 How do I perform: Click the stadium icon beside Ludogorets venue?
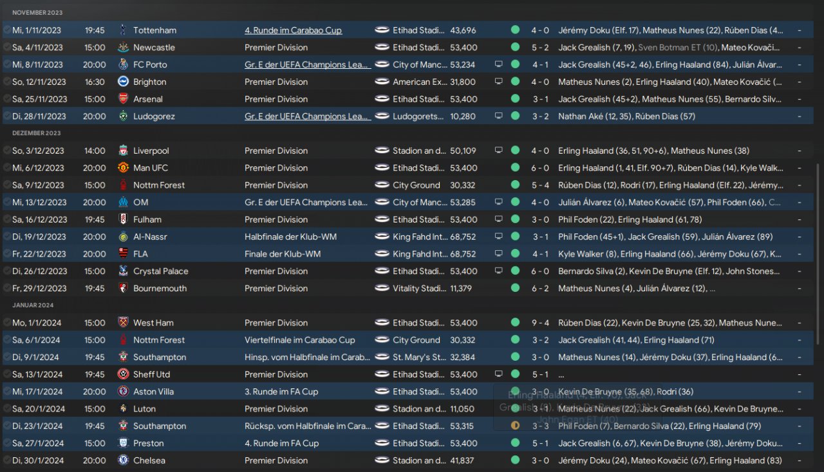click(382, 116)
